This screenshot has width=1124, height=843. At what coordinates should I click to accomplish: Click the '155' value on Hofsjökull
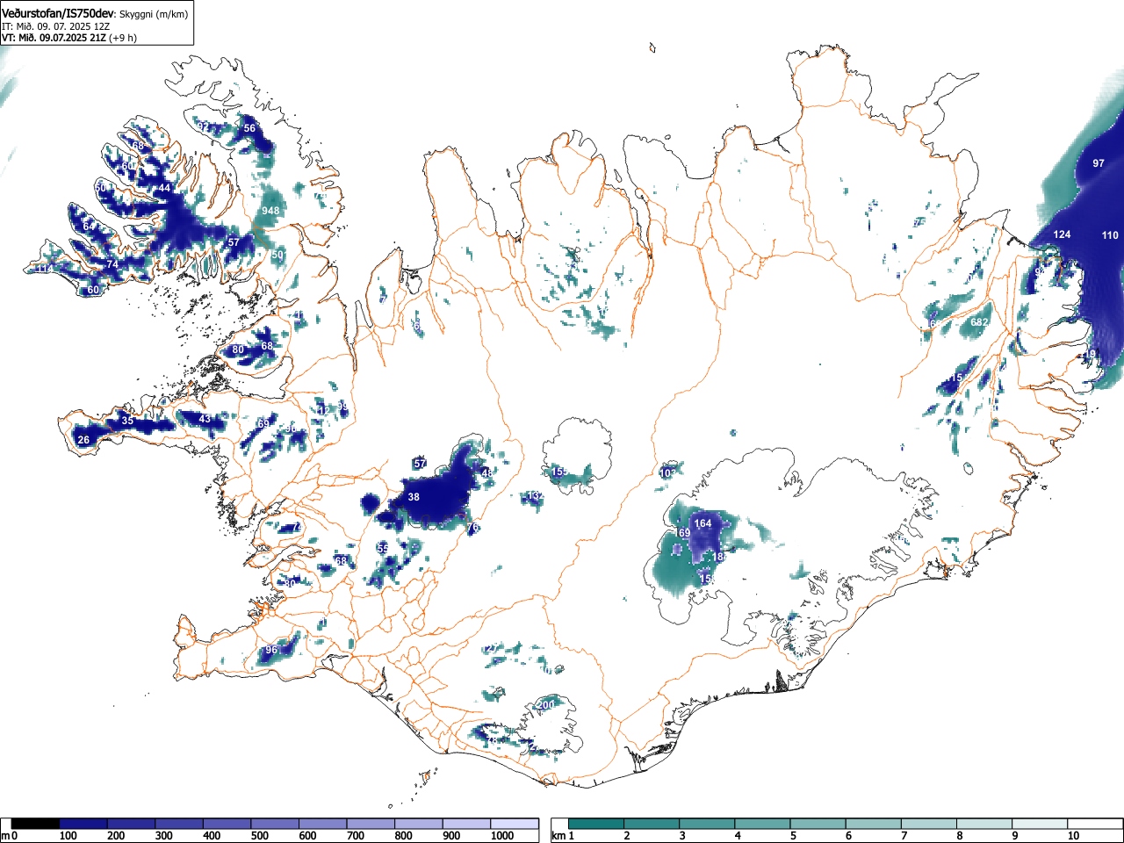pos(559,472)
